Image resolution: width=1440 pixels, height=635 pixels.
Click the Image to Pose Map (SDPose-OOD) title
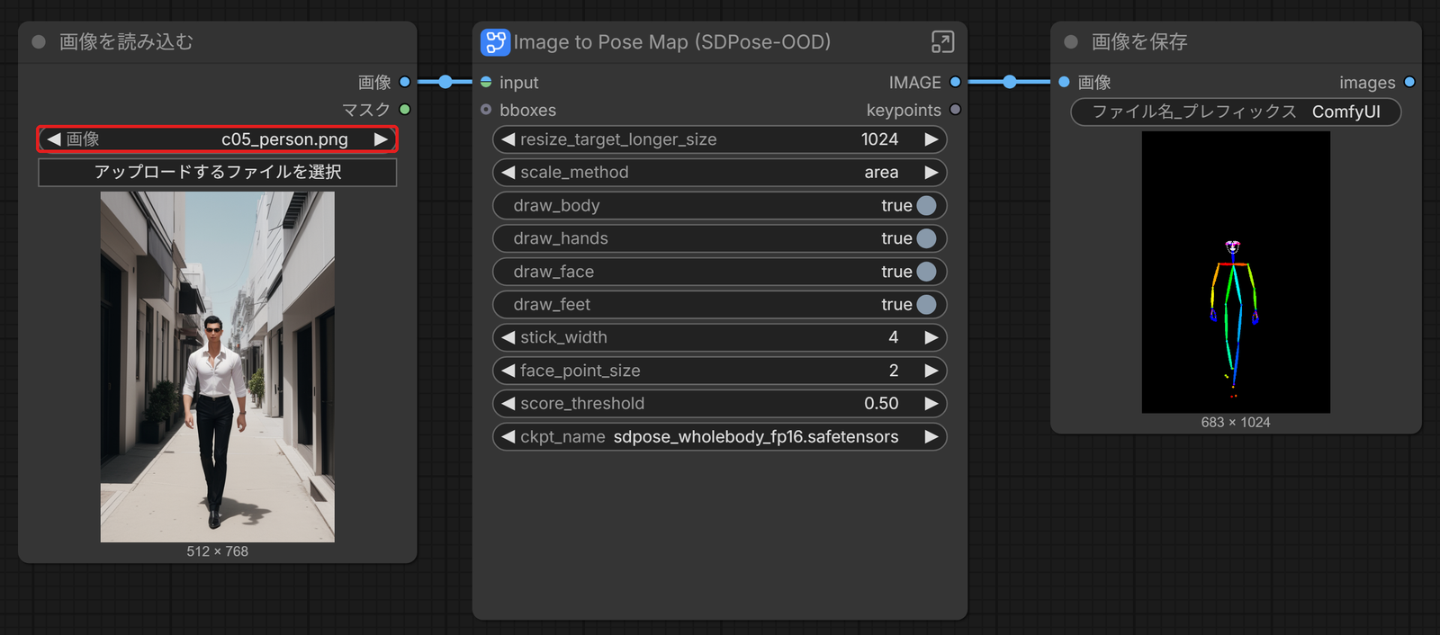point(671,42)
